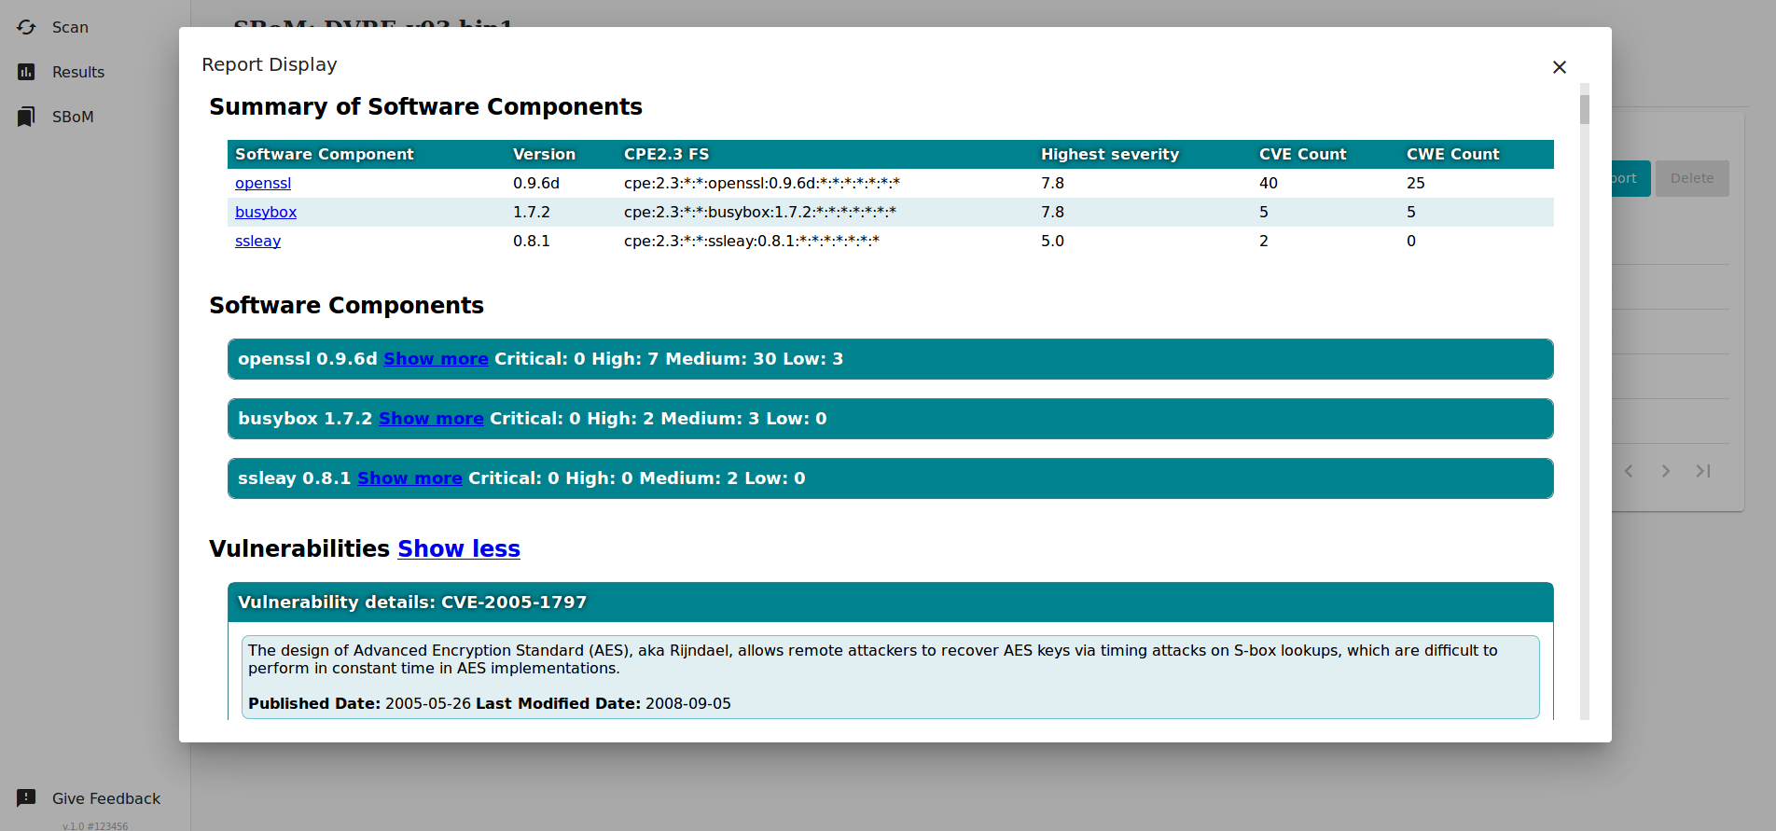Click ssleay highest severity 5.0
The height and width of the screenshot is (831, 1776).
point(1053,242)
